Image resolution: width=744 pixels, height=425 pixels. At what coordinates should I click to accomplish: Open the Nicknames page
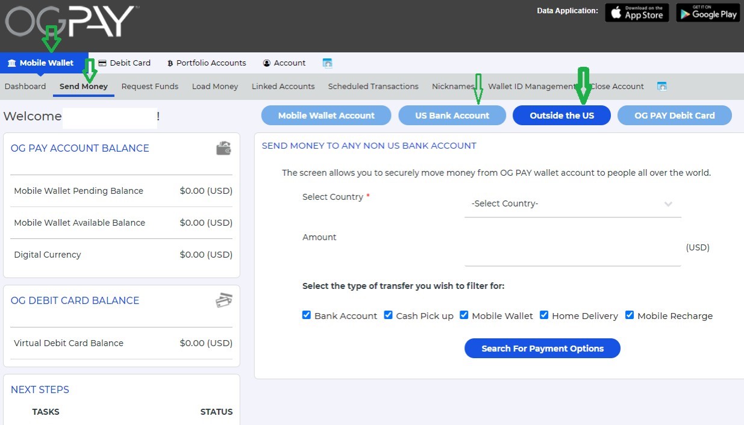[x=454, y=86]
